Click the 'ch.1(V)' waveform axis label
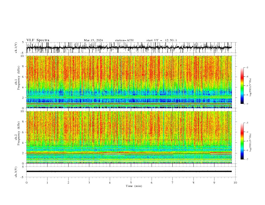 (16, 48)
